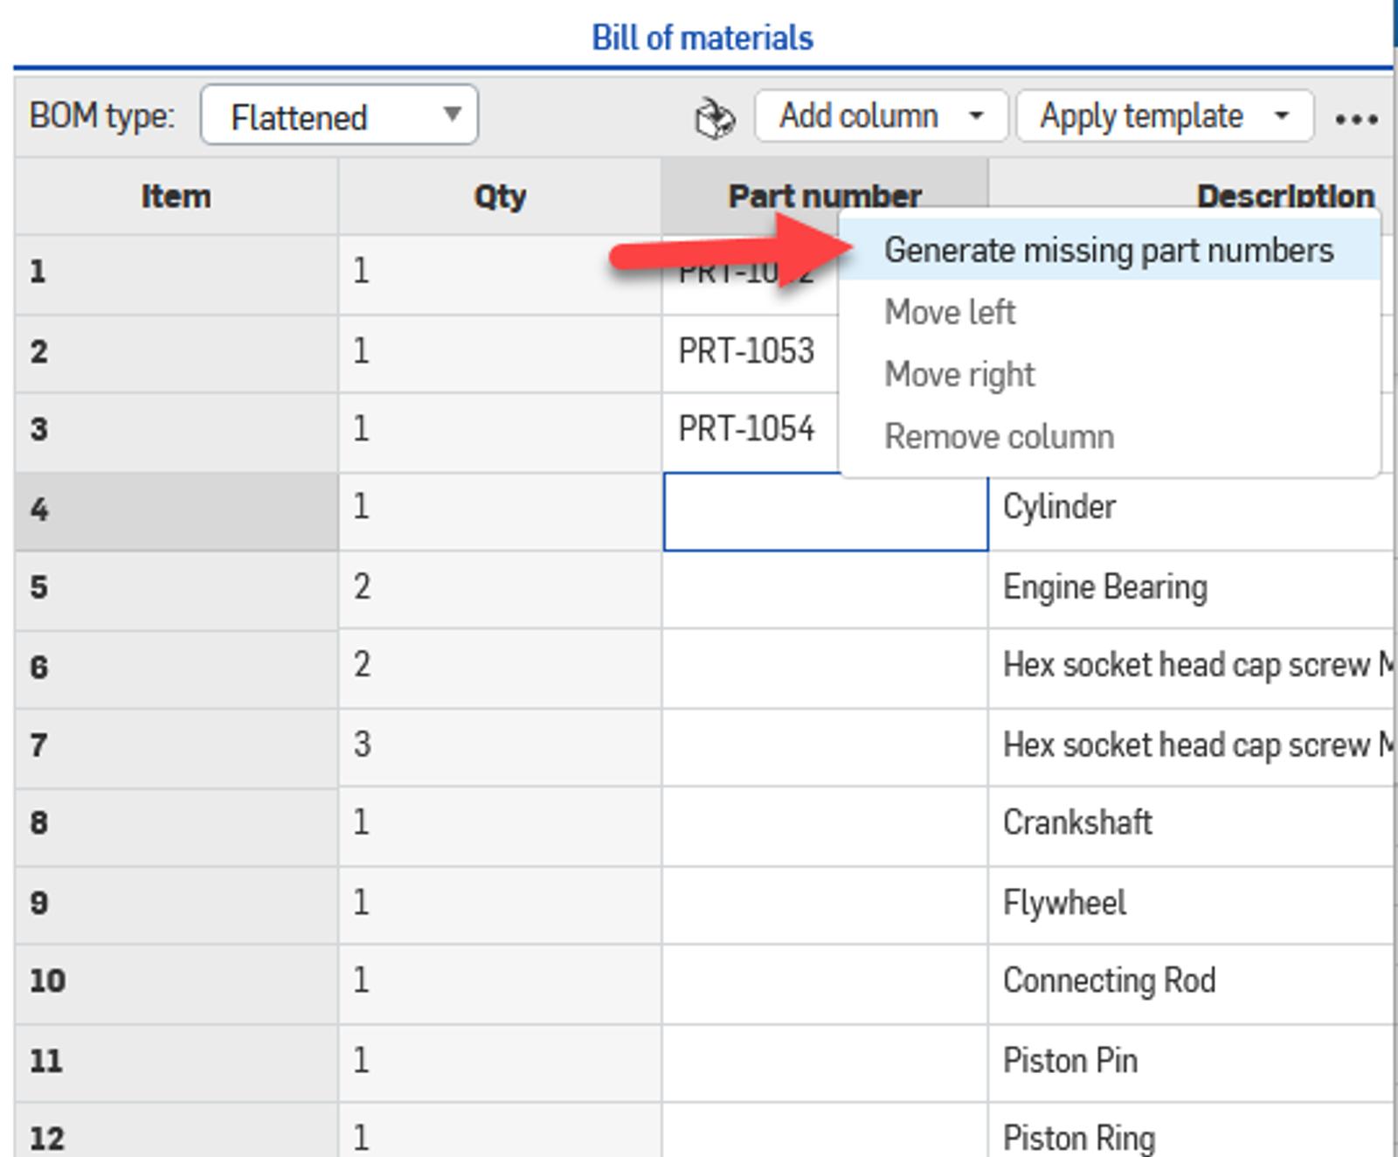Choose Remove column from the menu
The width and height of the screenshot is (1398, 1157).
999,436
